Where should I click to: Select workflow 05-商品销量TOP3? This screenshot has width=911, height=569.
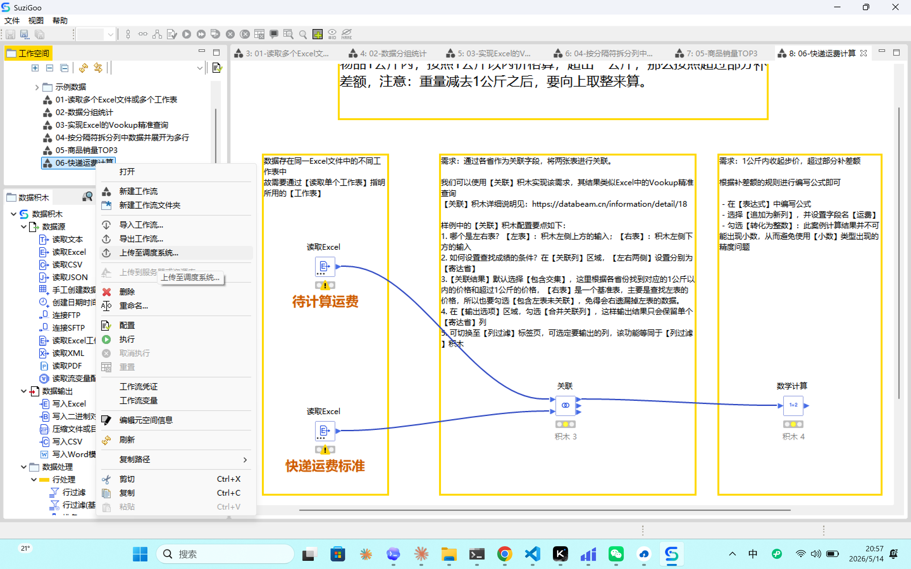(86, 150)
